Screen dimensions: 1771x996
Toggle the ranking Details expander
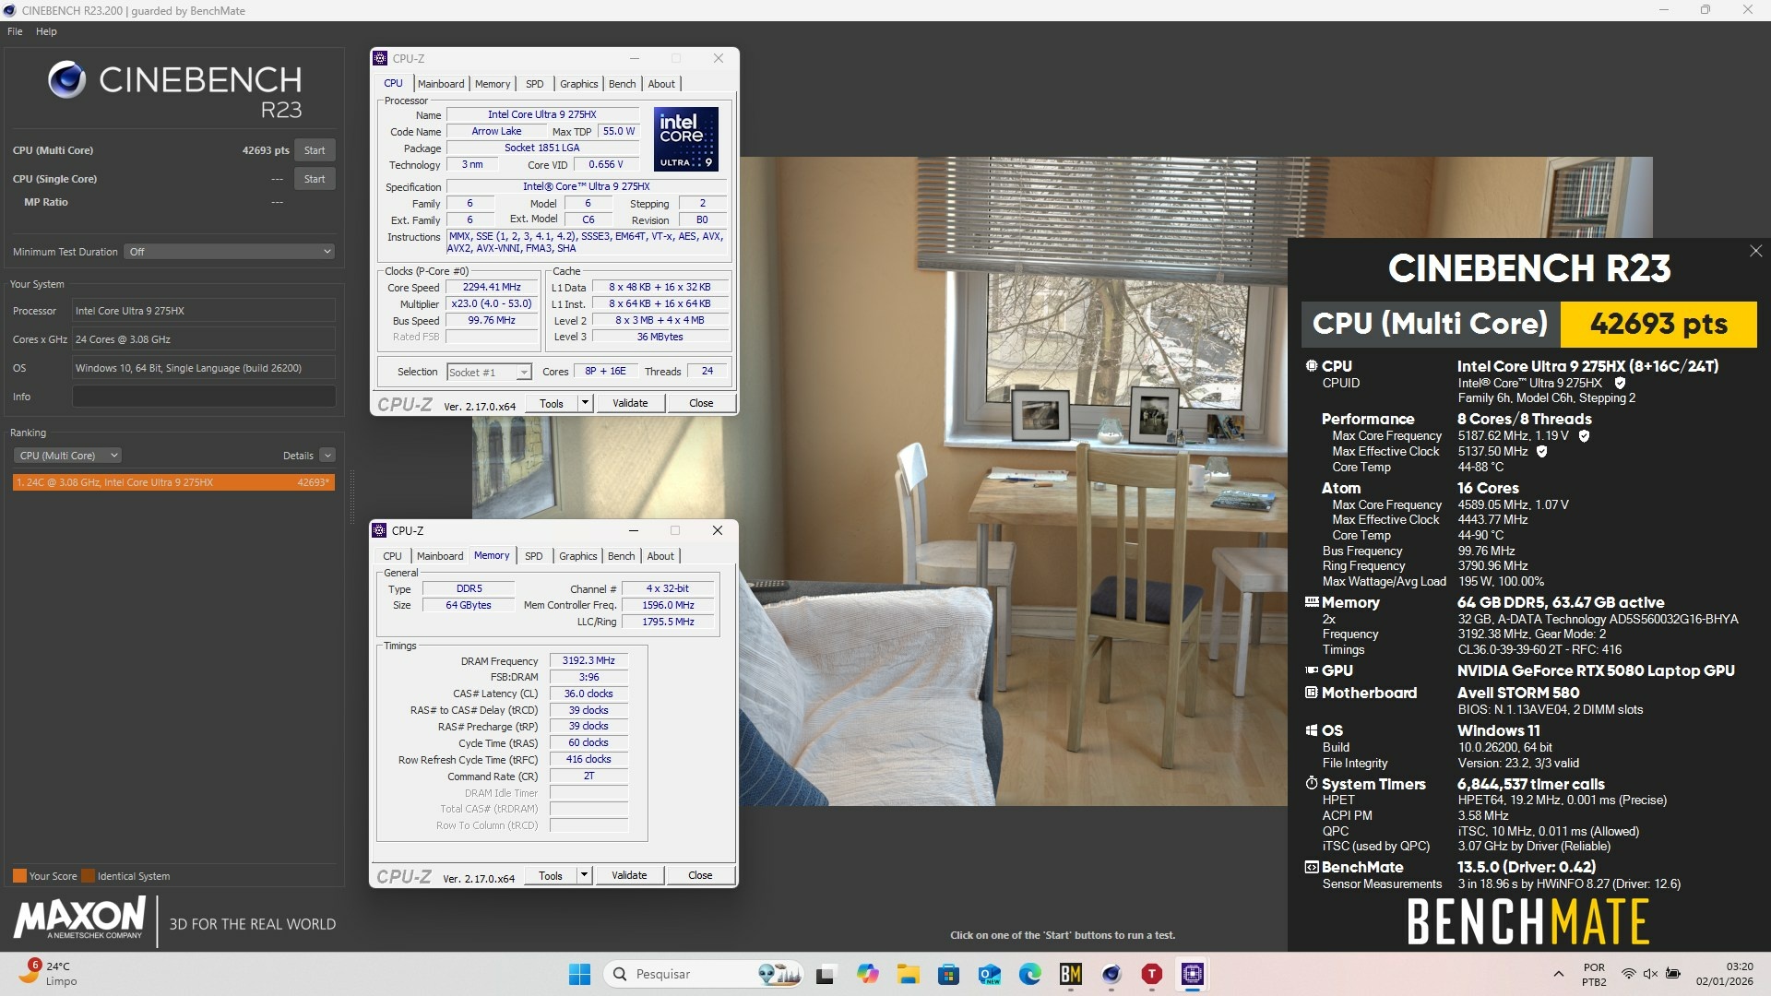[327, 456]
